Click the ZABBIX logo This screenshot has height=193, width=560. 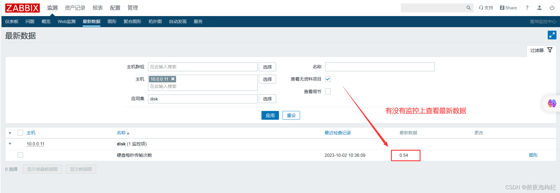coord(22,8)
